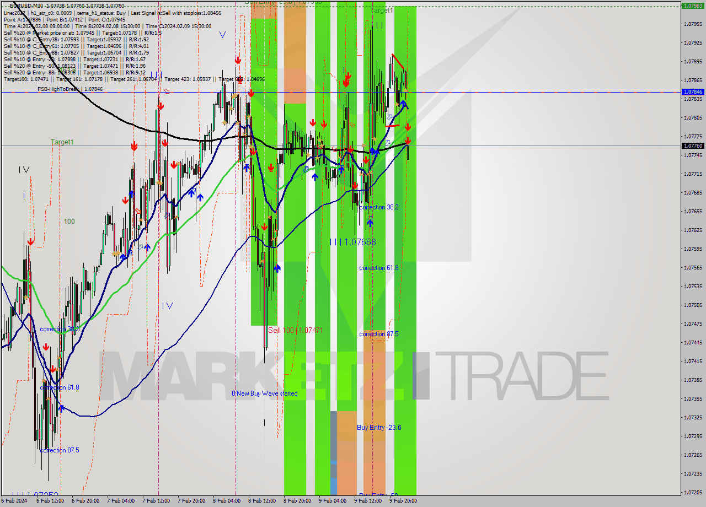Click the '9 Feb 04:00' time axis label
This screenshot has width=706, height=507.
click(x=333, y=501)
